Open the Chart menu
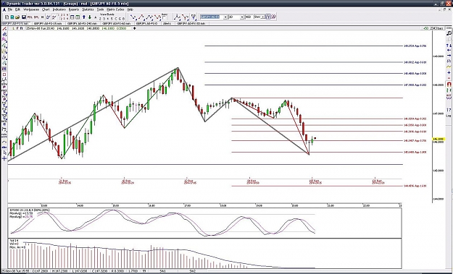453x274 pixels. pyautogui.click(x=46, y=9)
